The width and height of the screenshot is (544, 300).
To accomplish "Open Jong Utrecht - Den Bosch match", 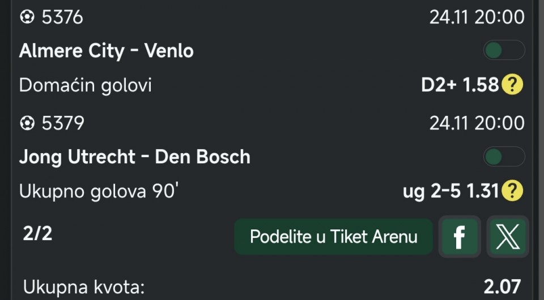I will (x=135, y=156).
